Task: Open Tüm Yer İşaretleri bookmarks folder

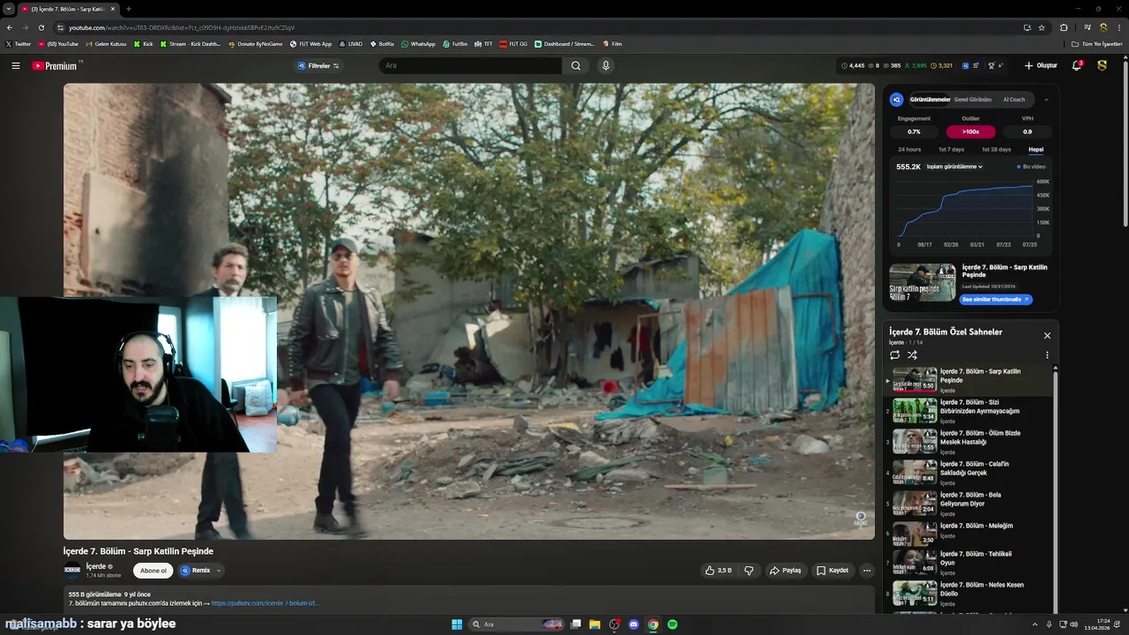Action: pos(1096,43)
